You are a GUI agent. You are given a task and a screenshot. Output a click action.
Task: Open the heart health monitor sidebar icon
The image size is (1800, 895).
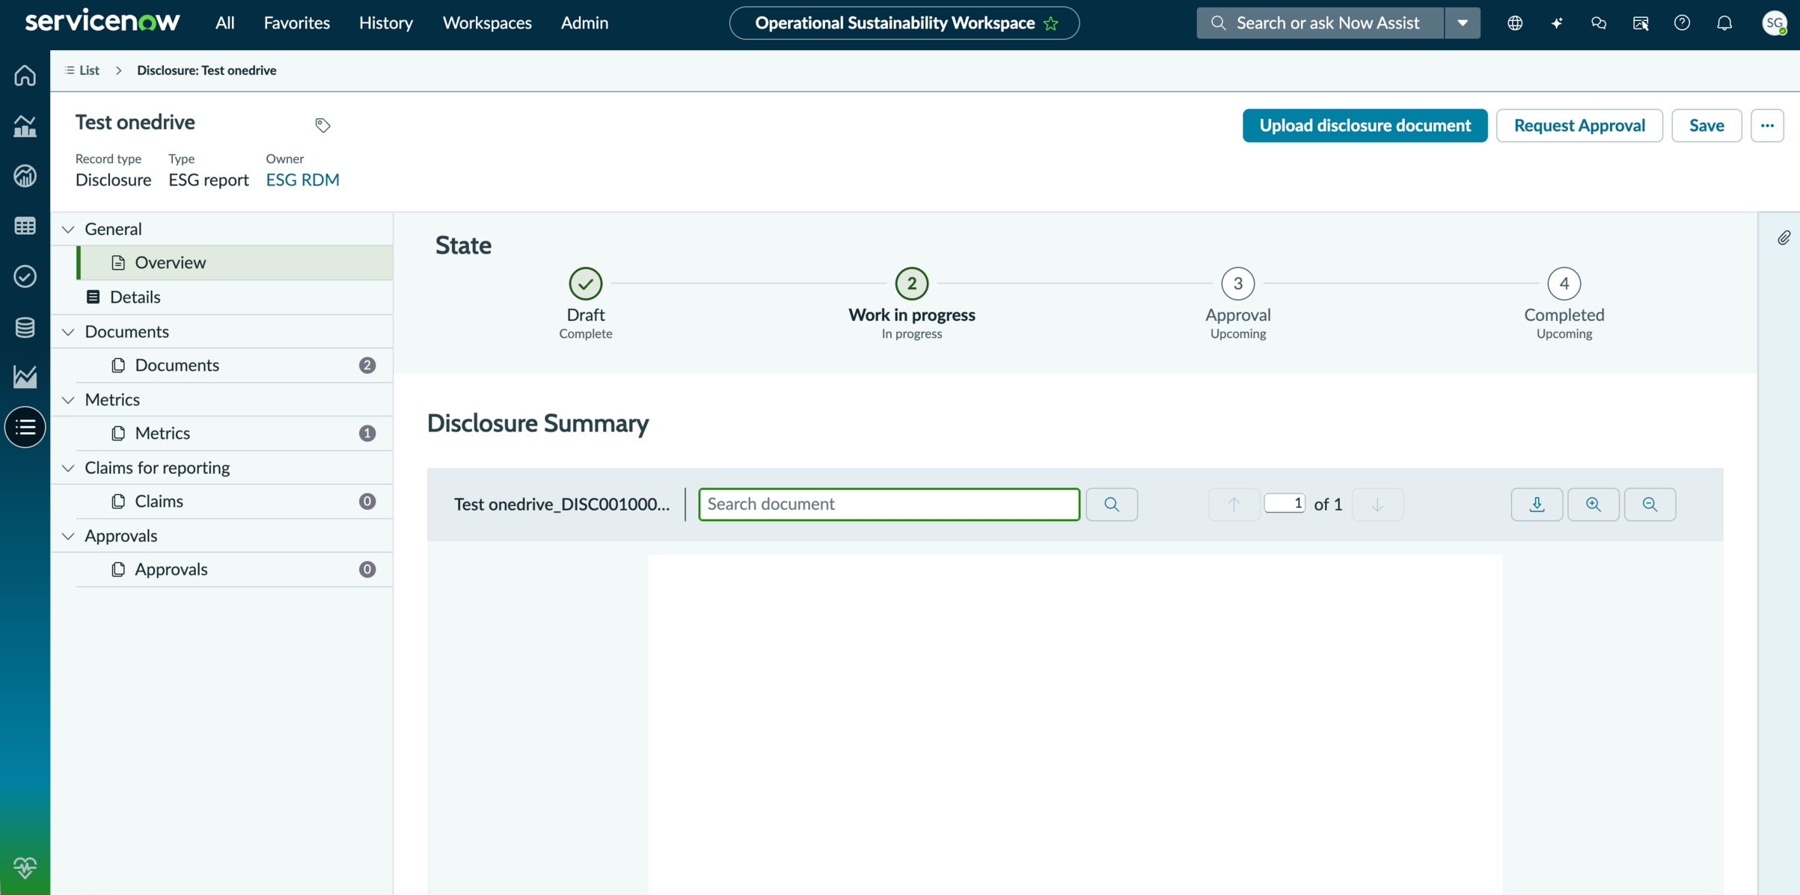tap(25, 867)
